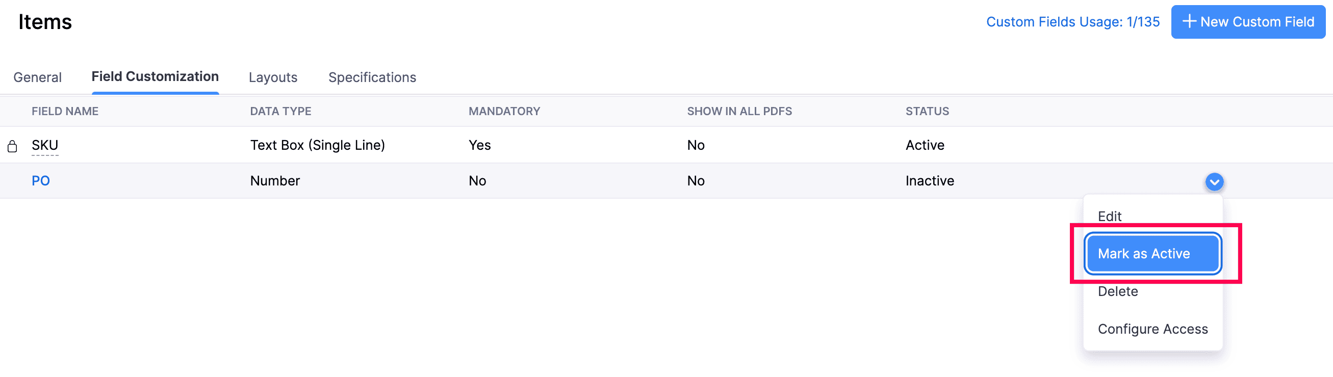The image size is (1333, 377).
Task: Switch to the General tab
Action: click(37, 77)
